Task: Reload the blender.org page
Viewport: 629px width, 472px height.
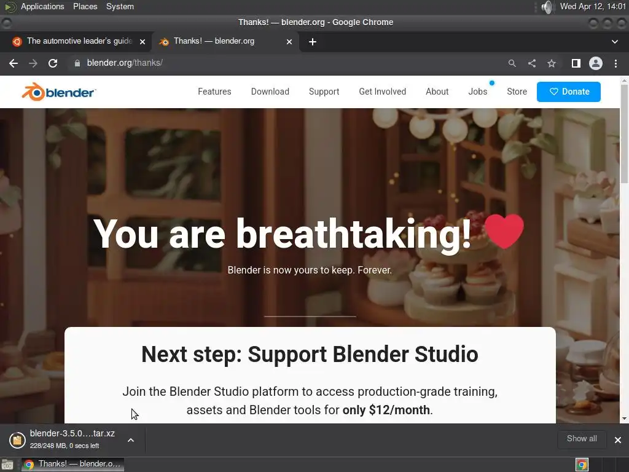Action: click(x=53, y=63)
